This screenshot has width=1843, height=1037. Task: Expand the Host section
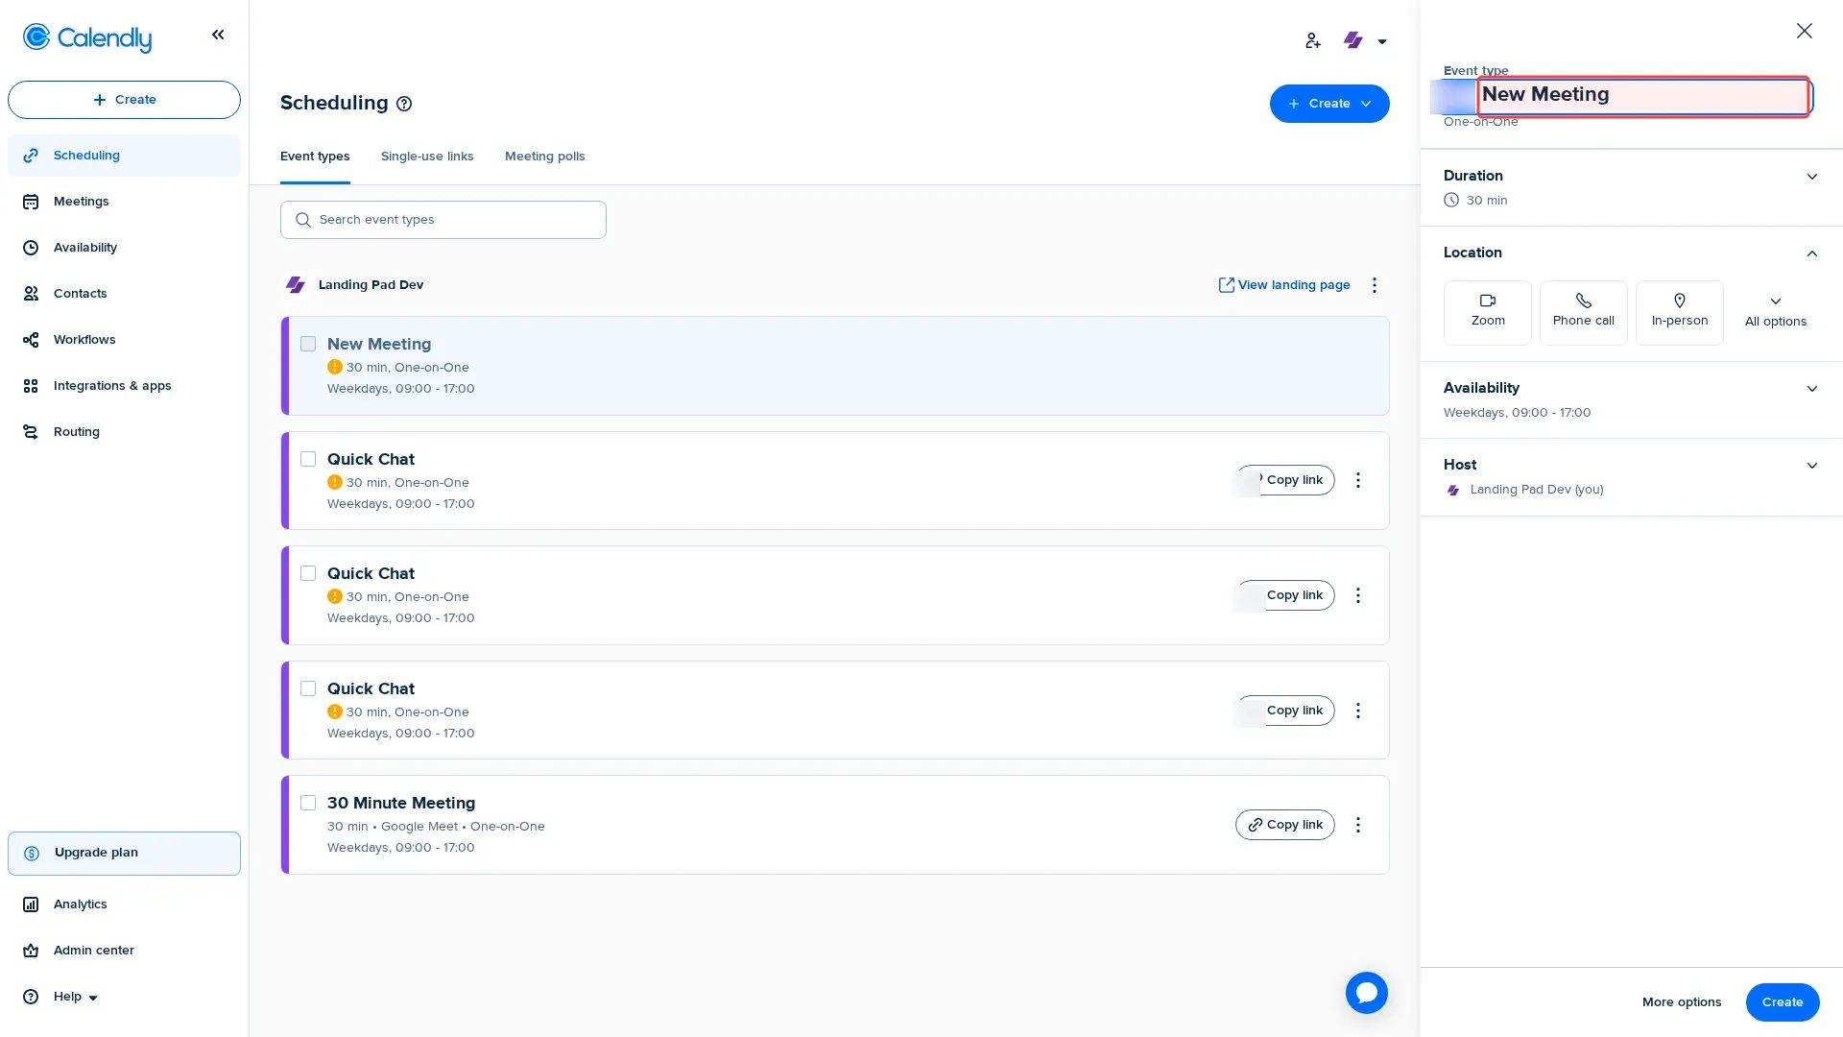(1811, 465)
